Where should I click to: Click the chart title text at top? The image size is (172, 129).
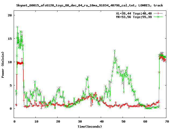(89, 5)
